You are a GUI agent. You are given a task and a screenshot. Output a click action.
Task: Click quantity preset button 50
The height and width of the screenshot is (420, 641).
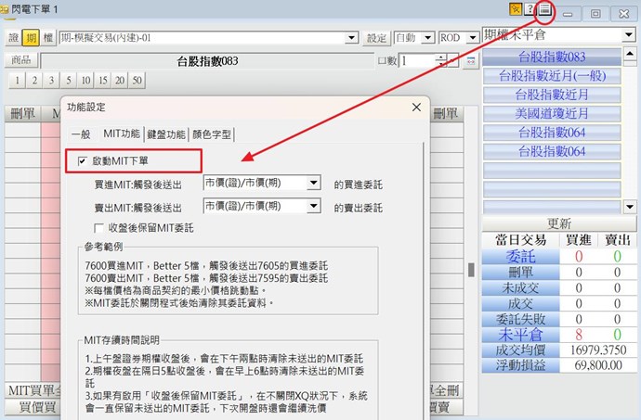(x=137, y=81)
